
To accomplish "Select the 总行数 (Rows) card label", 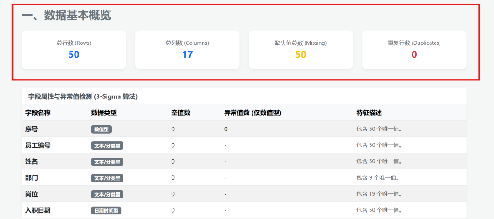I will tap(74, 43).
